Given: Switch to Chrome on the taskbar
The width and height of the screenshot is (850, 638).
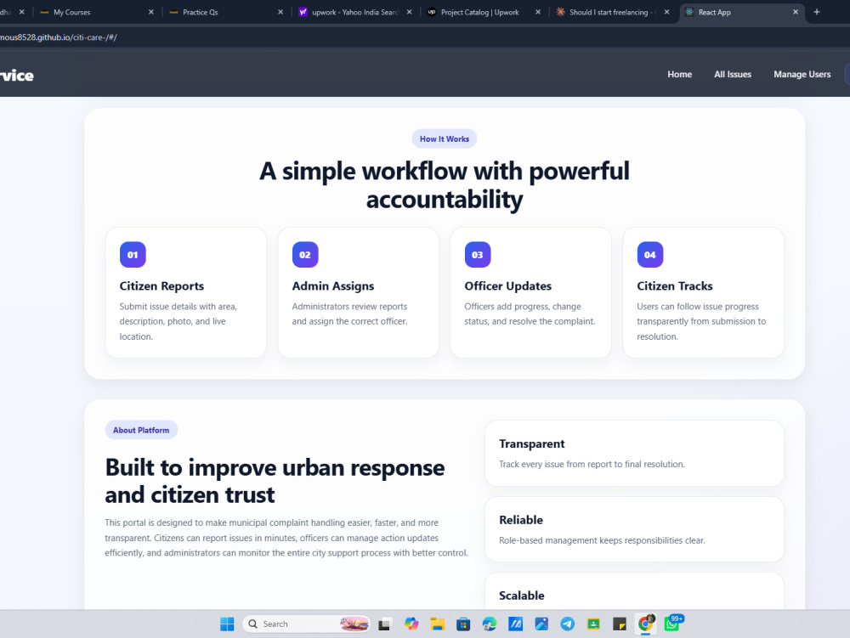Looking at the screenshot, I should click(646, 624).
